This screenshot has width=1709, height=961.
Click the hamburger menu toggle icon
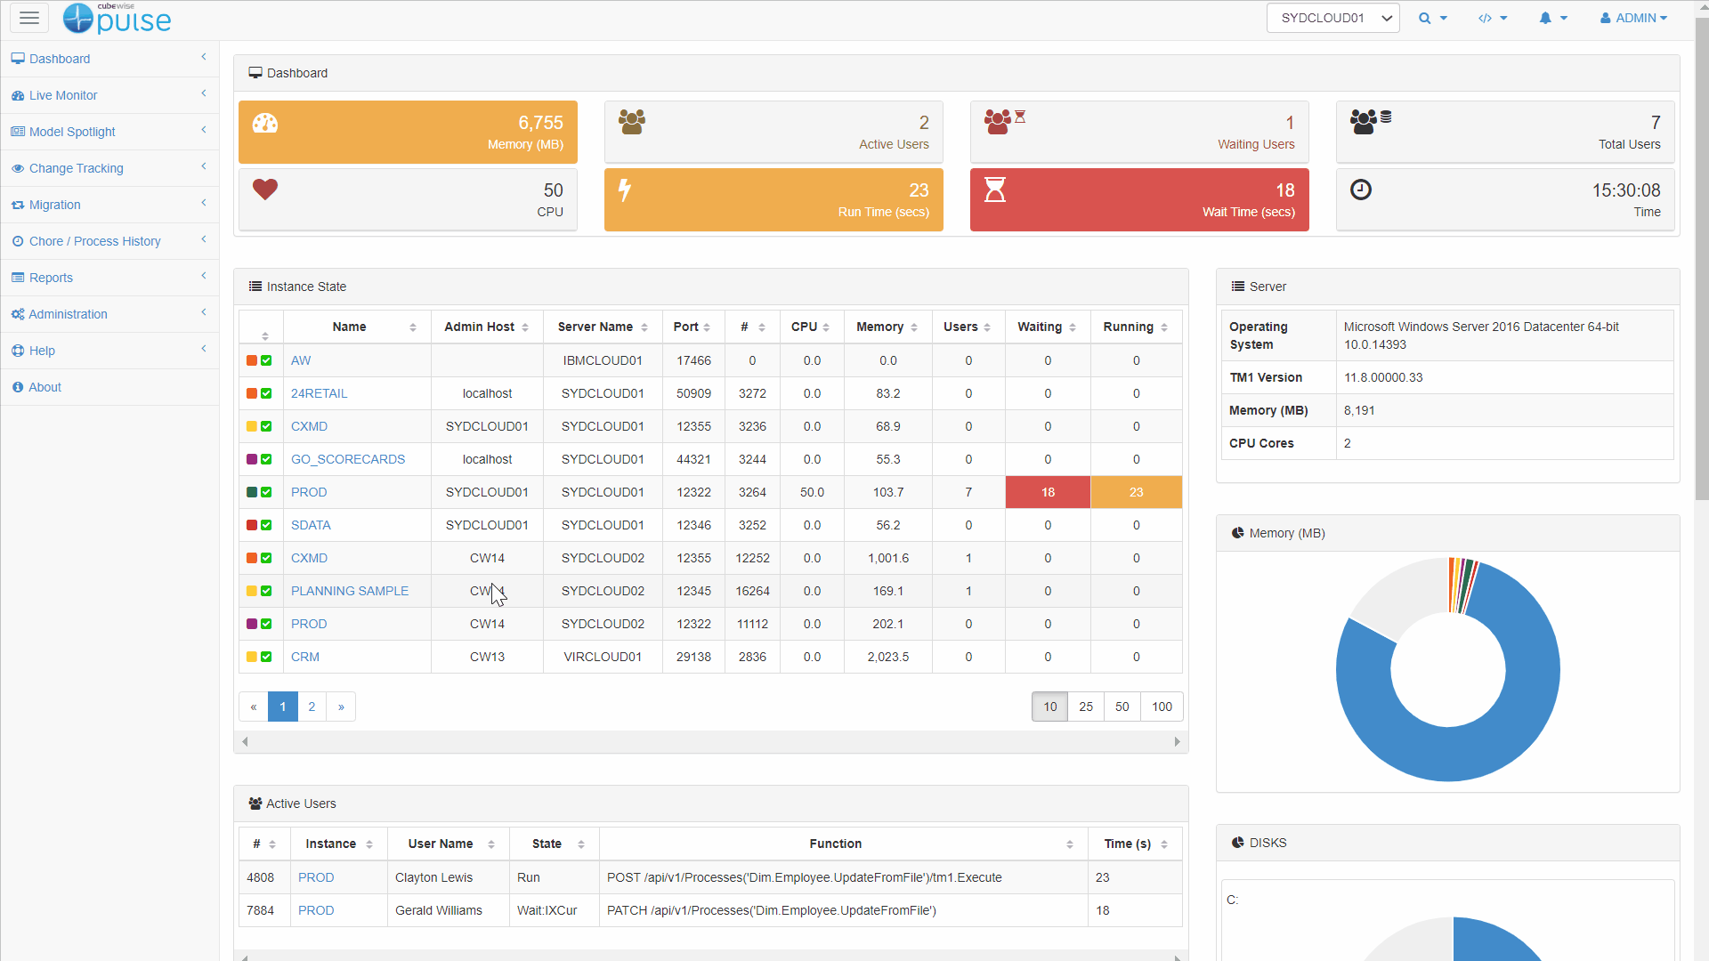pos(29,18)
